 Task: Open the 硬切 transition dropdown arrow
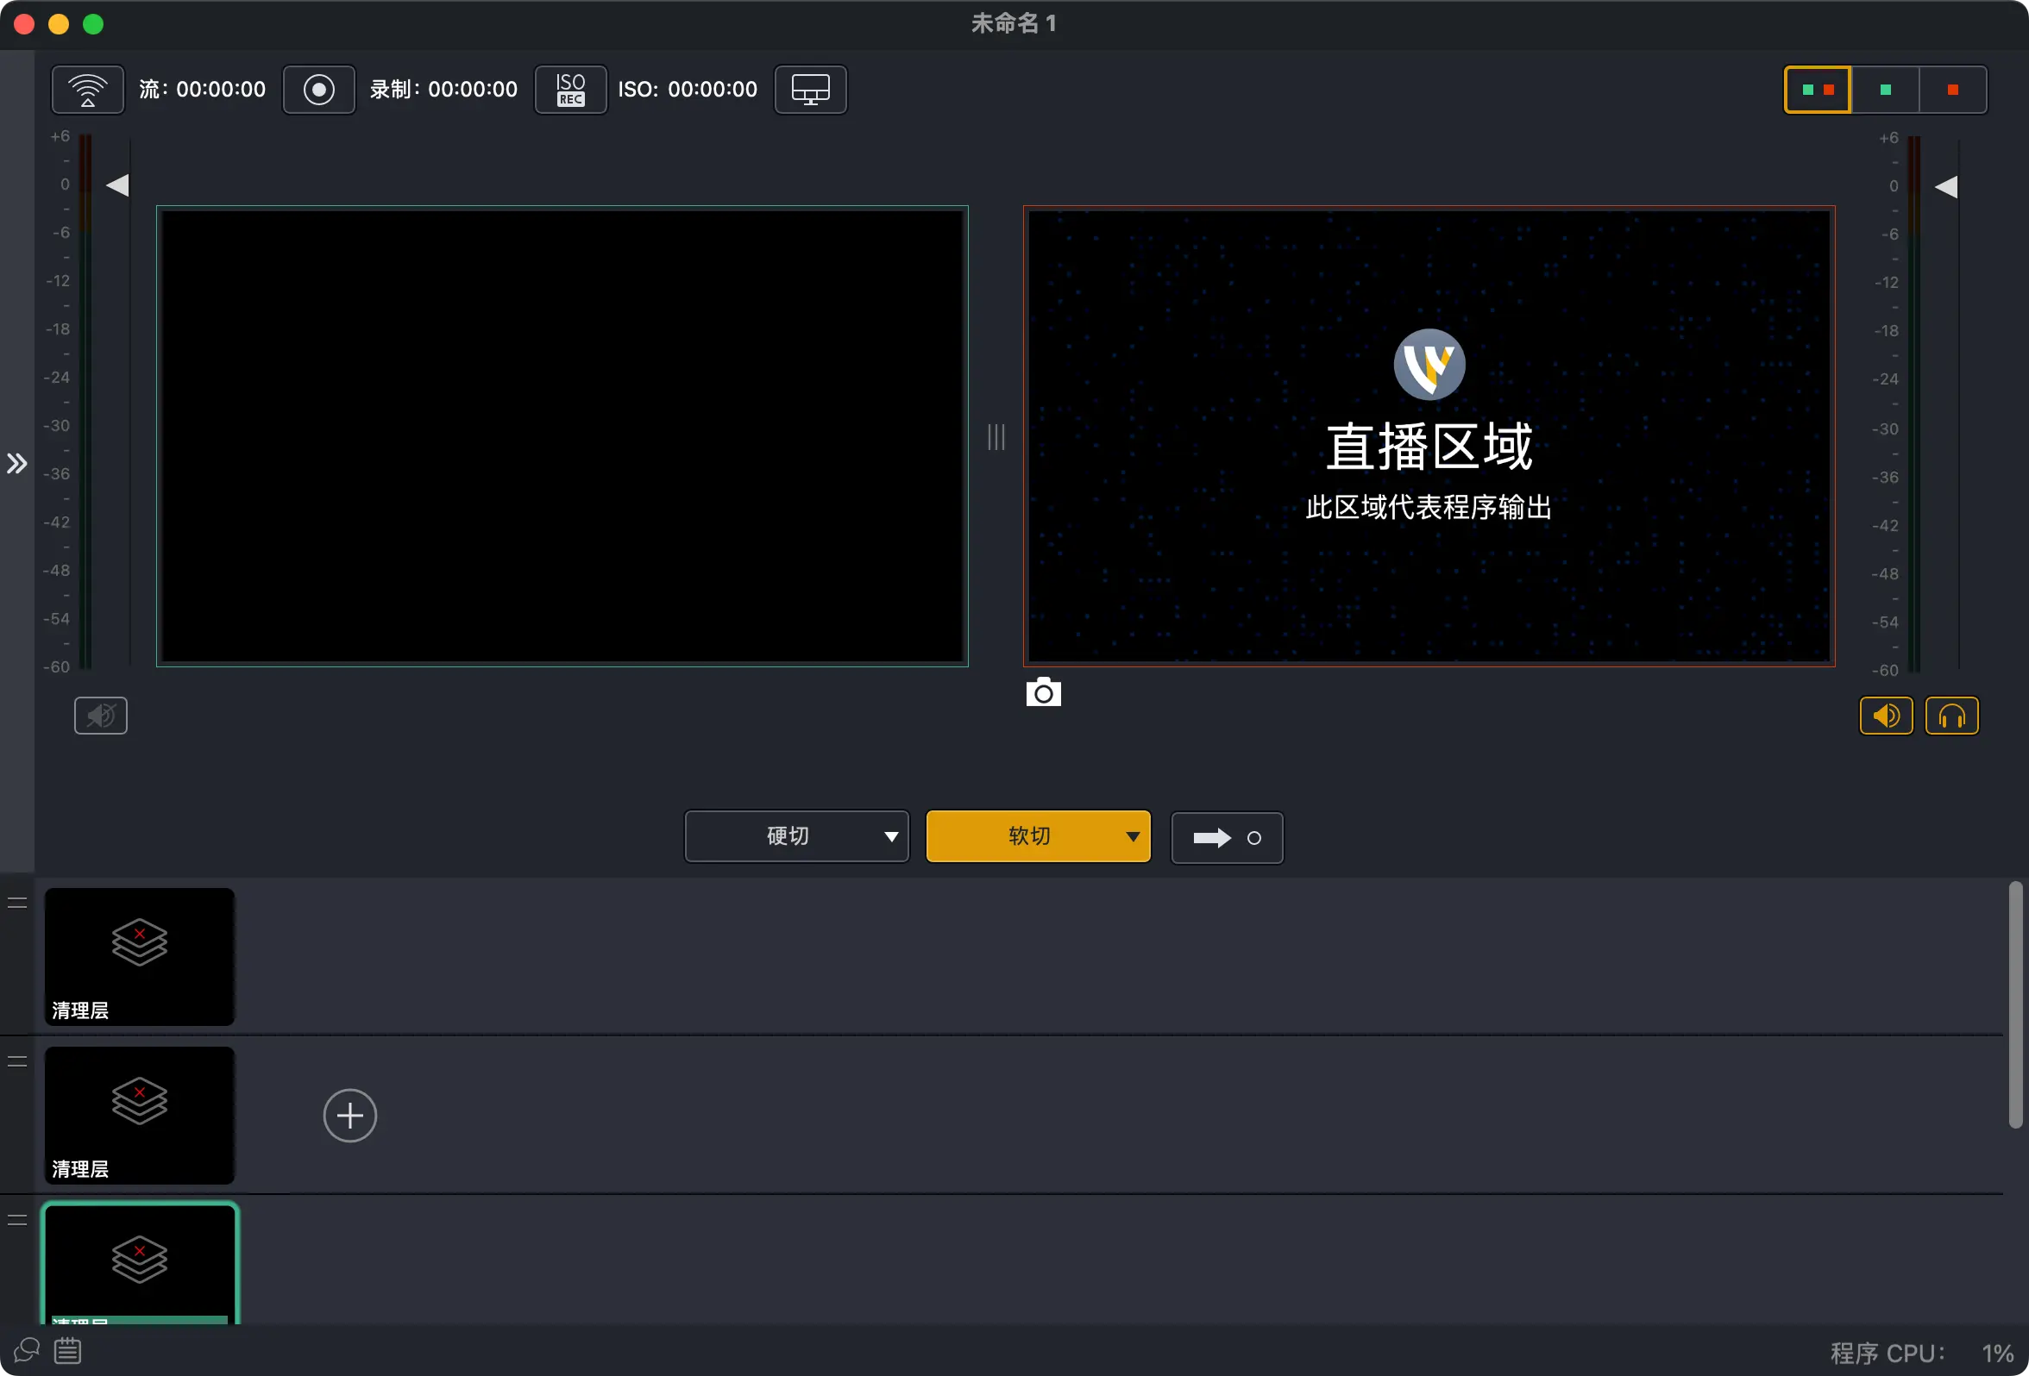[x=890, y=837]
